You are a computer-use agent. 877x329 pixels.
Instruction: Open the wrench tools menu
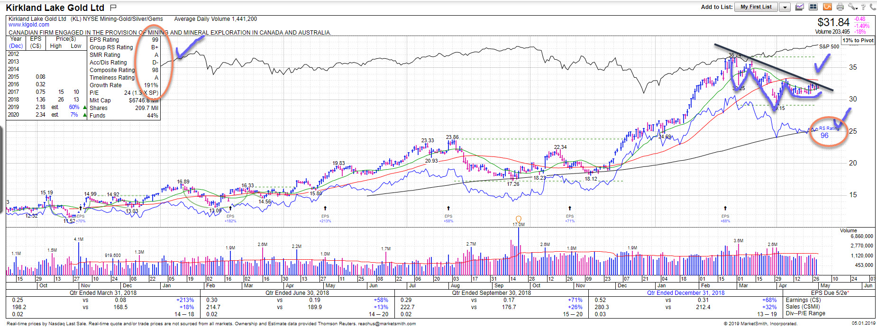852,7
